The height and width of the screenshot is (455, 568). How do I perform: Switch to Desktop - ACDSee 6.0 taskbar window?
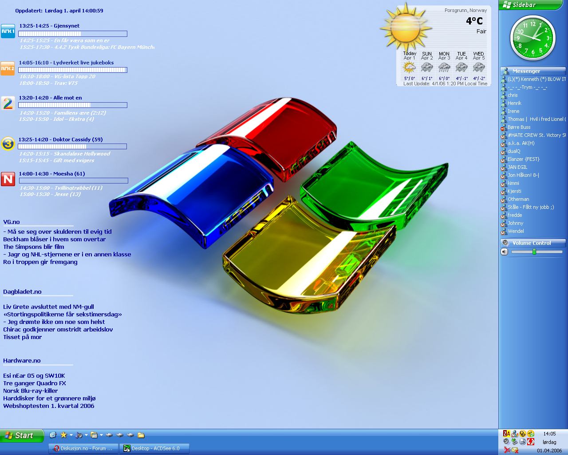154,448
